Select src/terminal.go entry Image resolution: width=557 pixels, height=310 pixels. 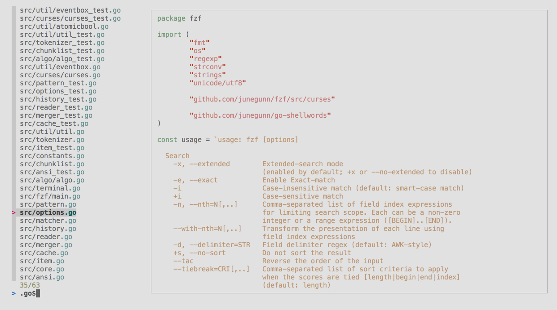[x=50, y=188]
